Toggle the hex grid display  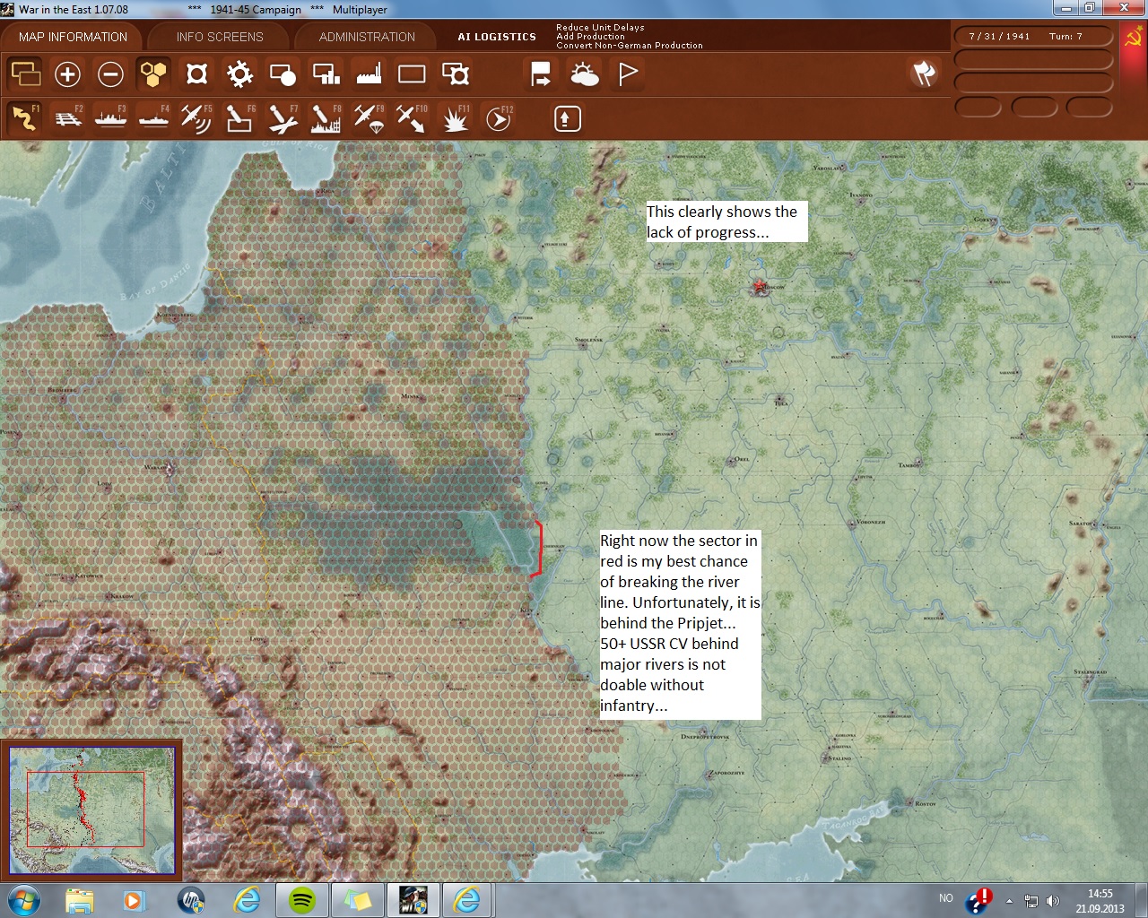153,74
